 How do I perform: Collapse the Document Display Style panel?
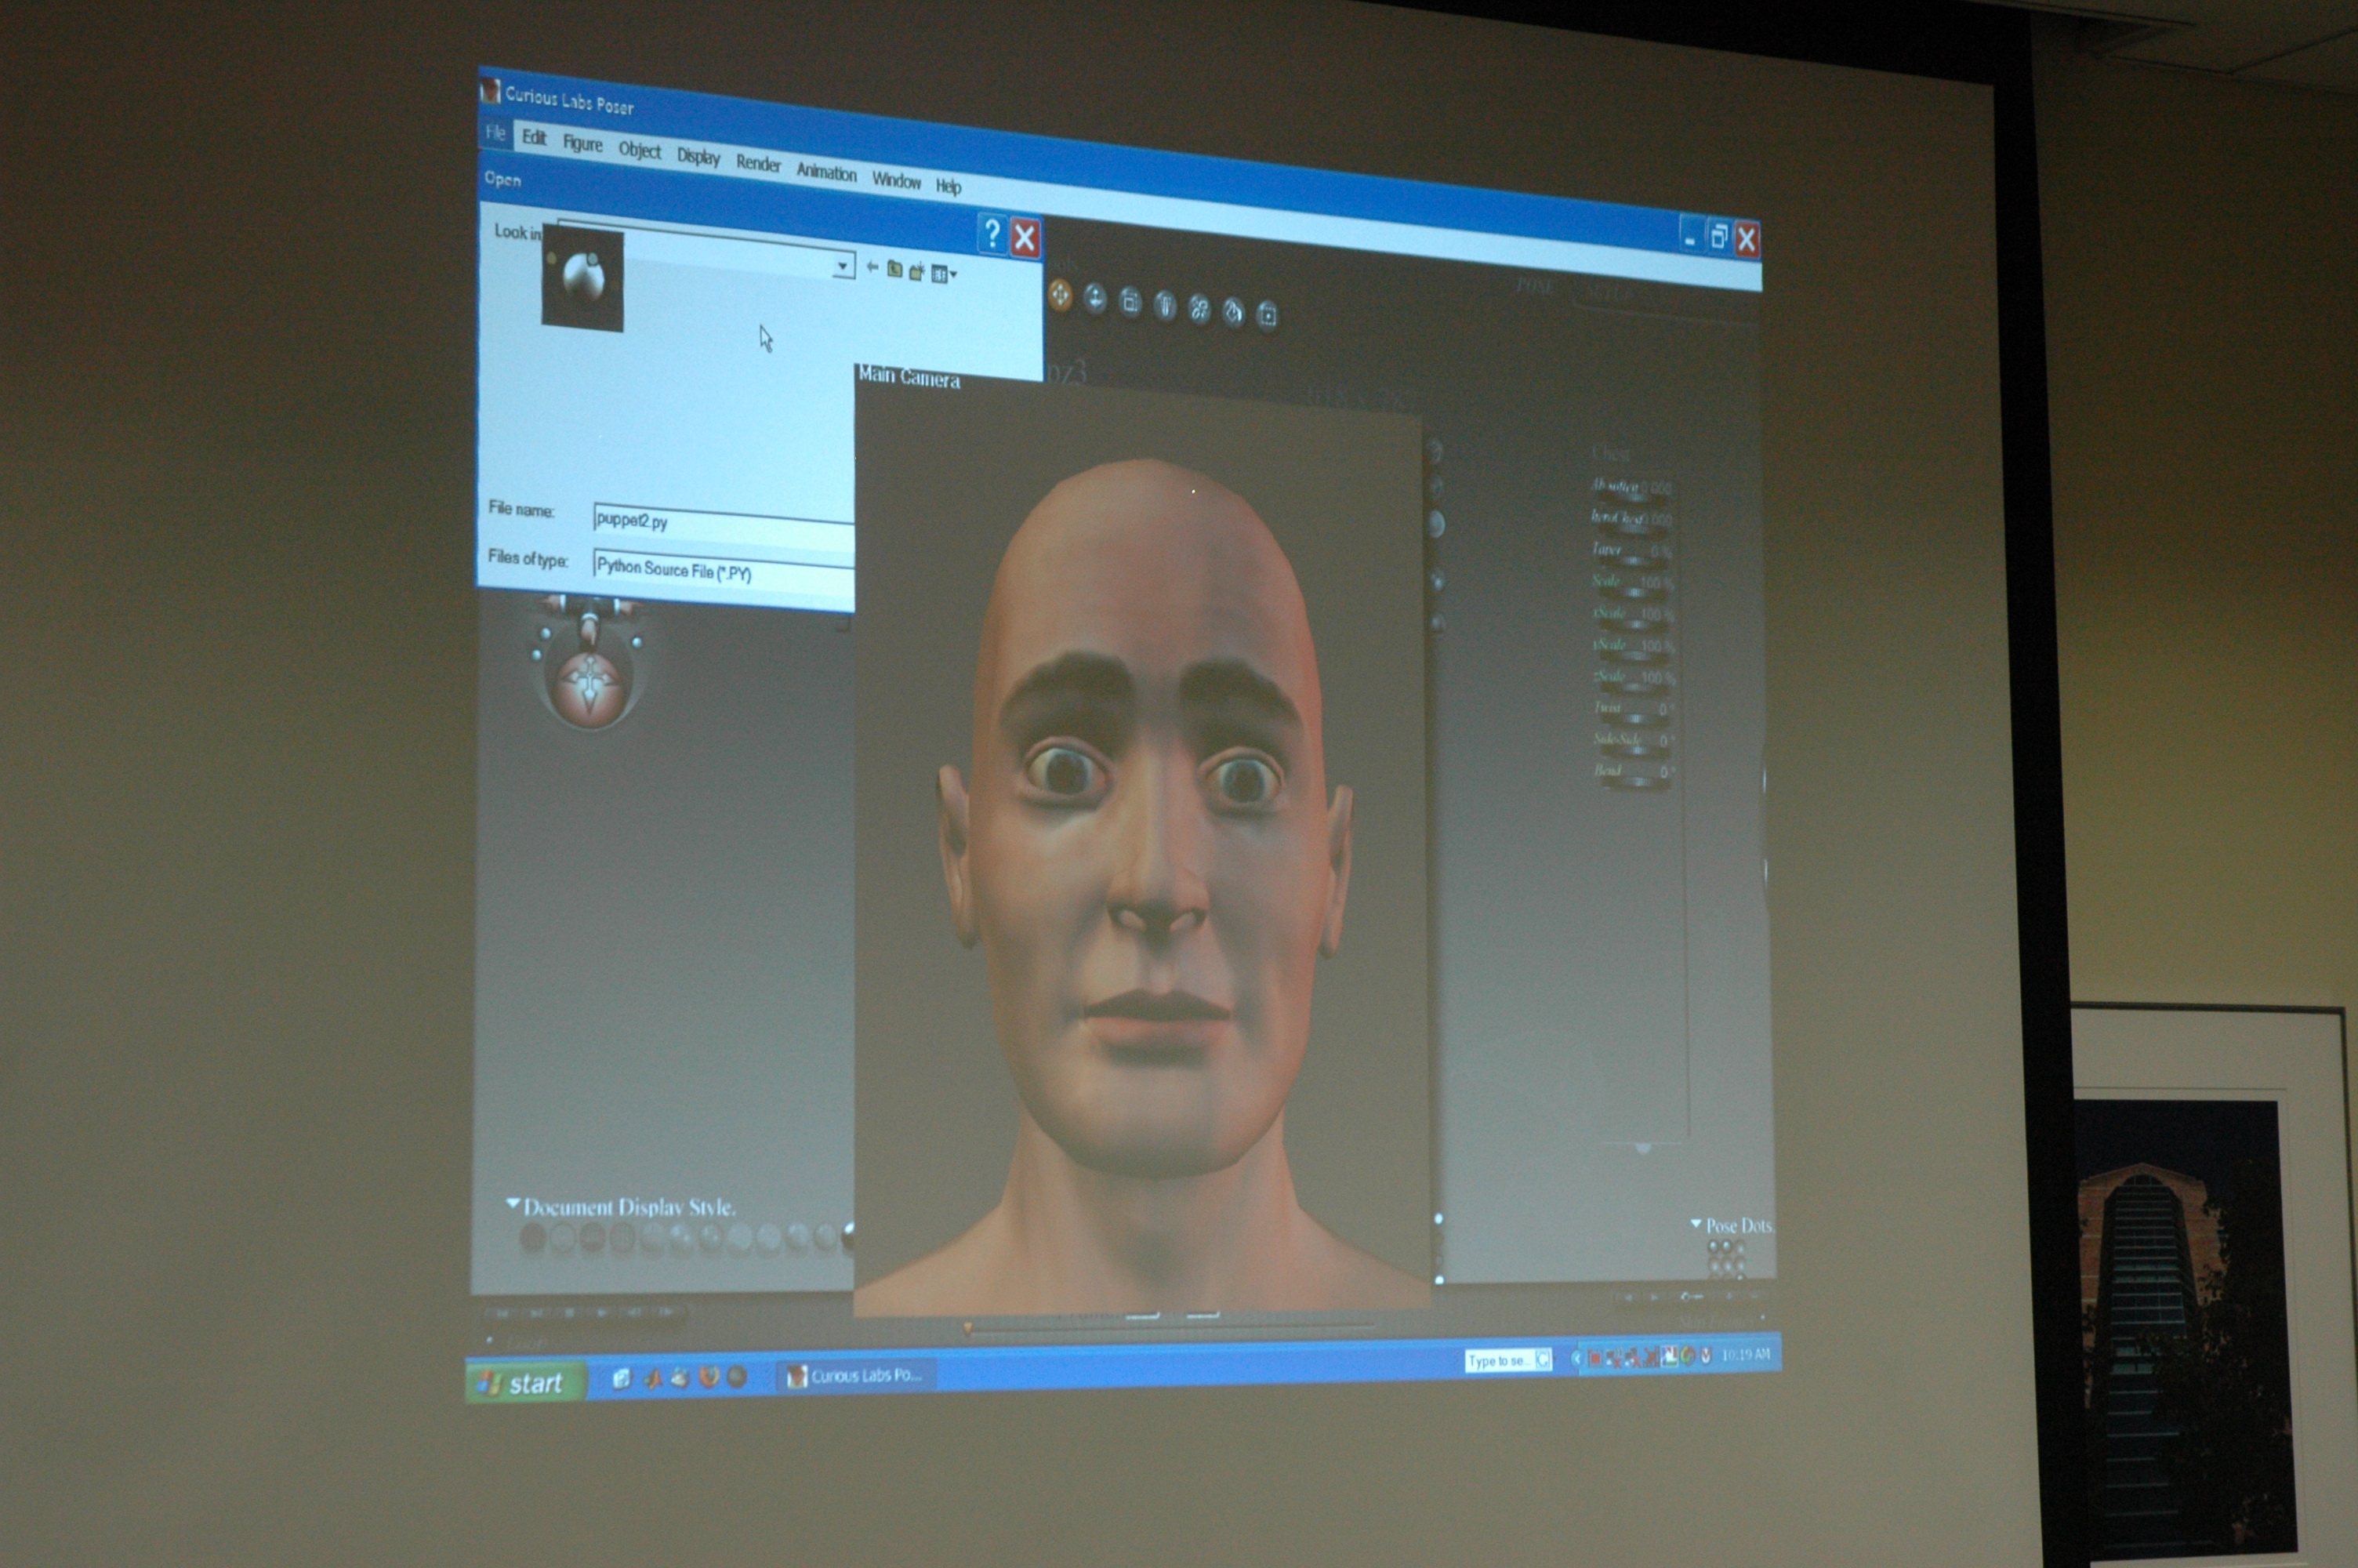pos(513,1204)
